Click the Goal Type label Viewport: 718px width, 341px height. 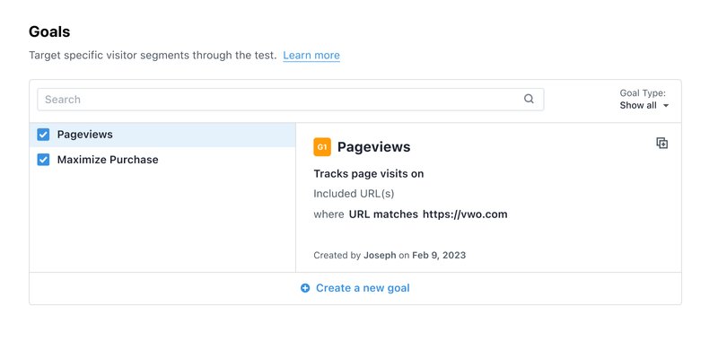pyautogui.click(x=643, y=93)
